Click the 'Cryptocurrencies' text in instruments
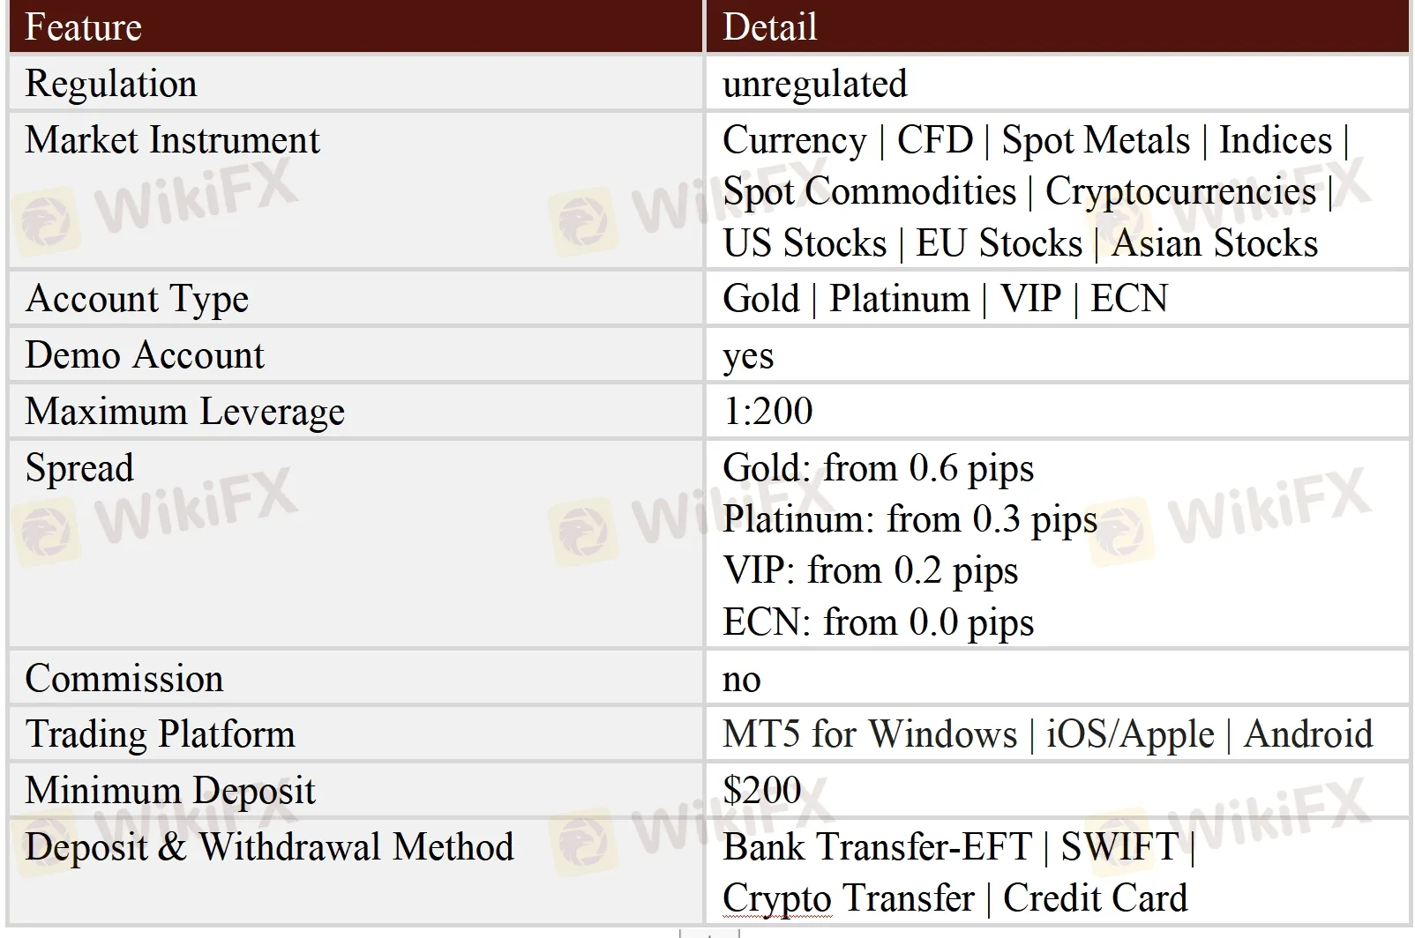1415x938 pixels. pos(1180,191)
